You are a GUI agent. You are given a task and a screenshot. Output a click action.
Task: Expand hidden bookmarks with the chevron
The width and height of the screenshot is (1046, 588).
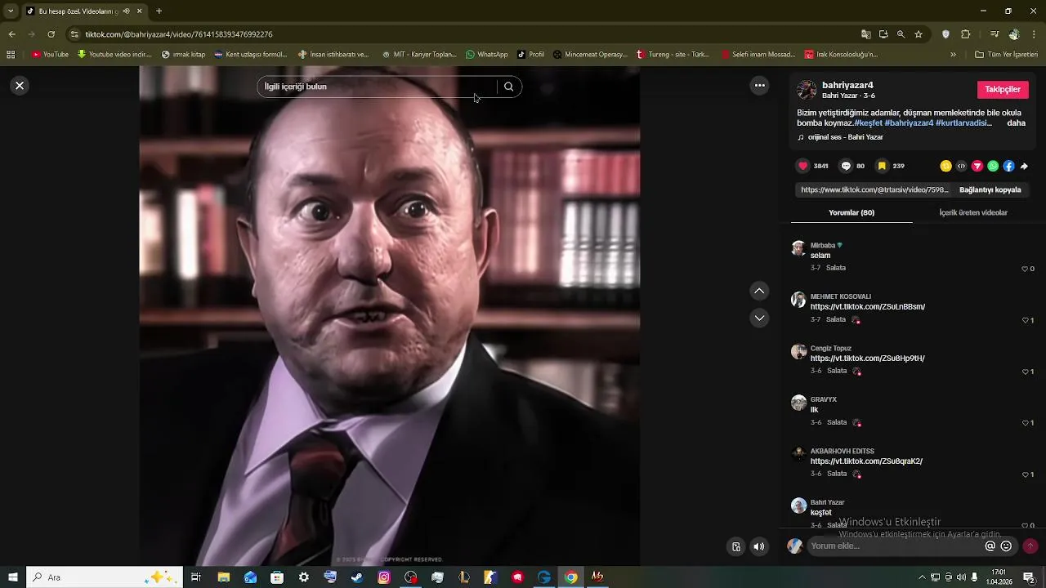click(x=953, y=55)
